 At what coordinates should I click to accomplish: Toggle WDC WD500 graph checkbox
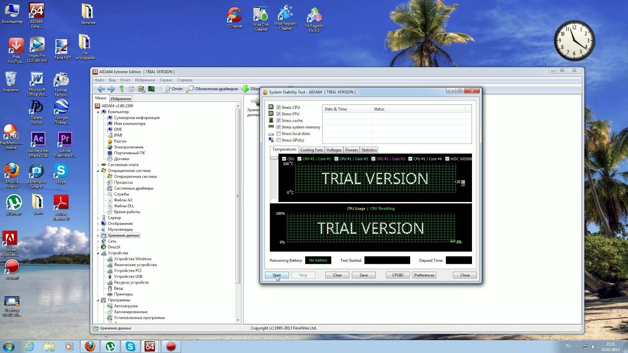pyautogui.click(x=447, y=159)
